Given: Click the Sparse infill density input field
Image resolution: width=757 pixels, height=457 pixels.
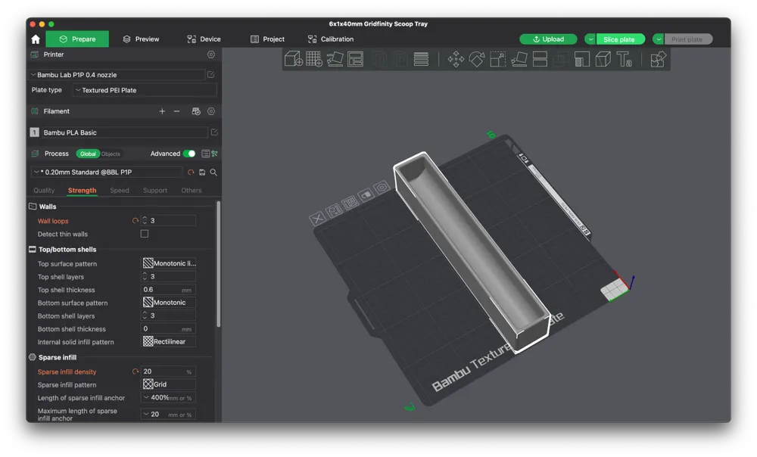Looking at the screenshot, I should [x=163, y=372].
